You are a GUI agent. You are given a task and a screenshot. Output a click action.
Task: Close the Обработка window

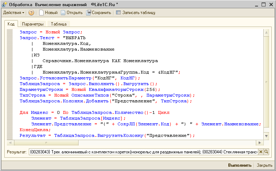coord(271,5)
